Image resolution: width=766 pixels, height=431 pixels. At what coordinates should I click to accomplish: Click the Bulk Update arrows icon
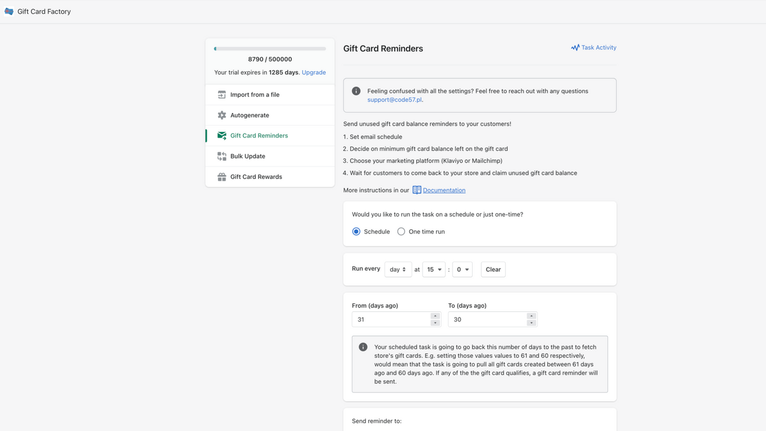pyautogui.click(x=222, y=156)
